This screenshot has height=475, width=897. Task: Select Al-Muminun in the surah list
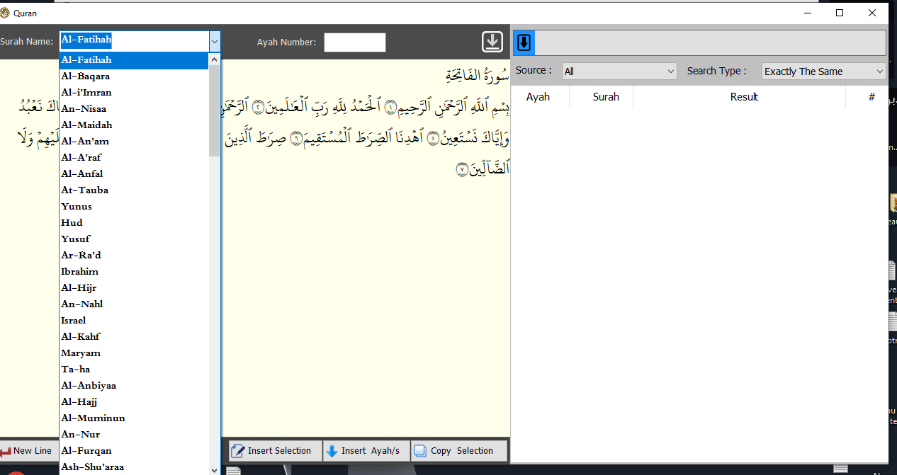(134, 418)
